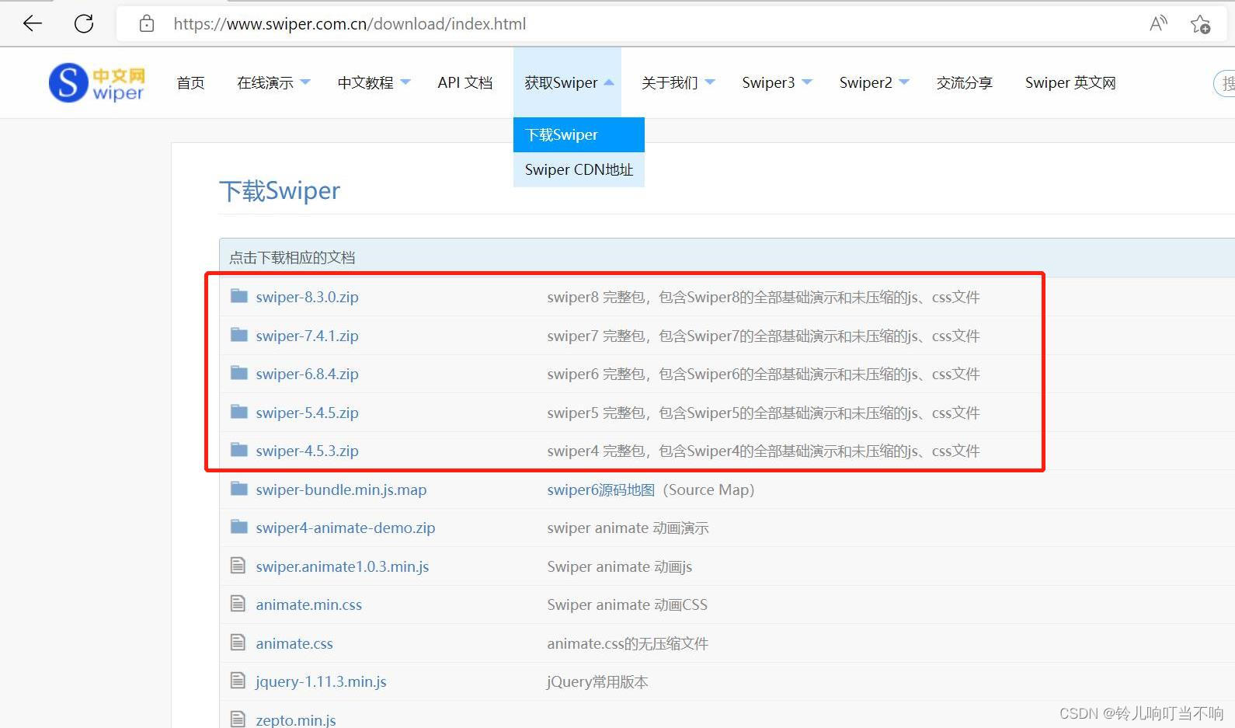Click file icon beside animate.css
The width and height of the screenshot is (1235, 728).
coord(238,643)
